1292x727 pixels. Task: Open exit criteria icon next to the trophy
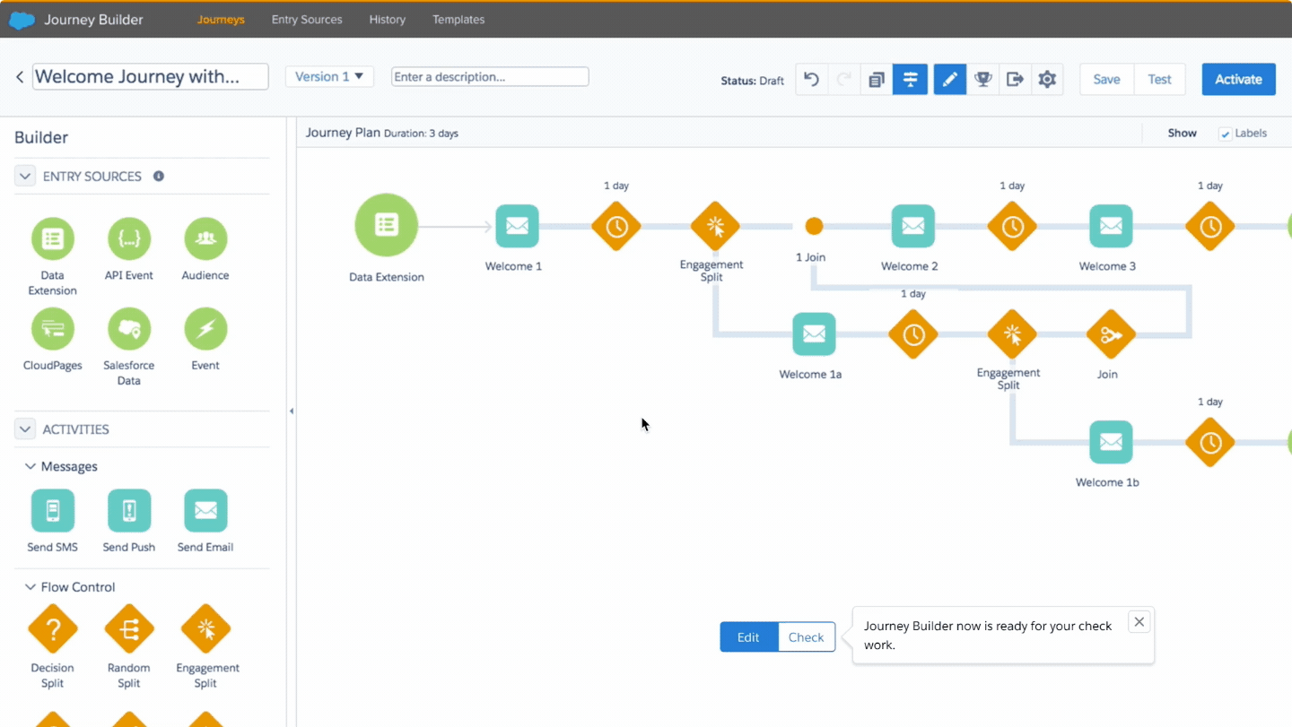point(1015,79)
